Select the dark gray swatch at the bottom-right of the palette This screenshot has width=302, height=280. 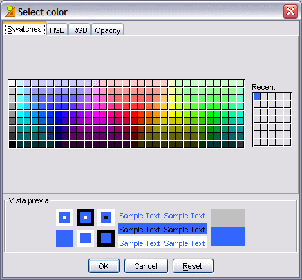point(240,144)
